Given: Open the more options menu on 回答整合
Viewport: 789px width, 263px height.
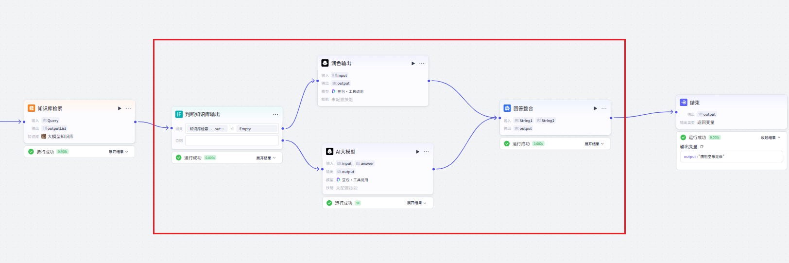Looking at the screenshot, I should coord(604,108).
